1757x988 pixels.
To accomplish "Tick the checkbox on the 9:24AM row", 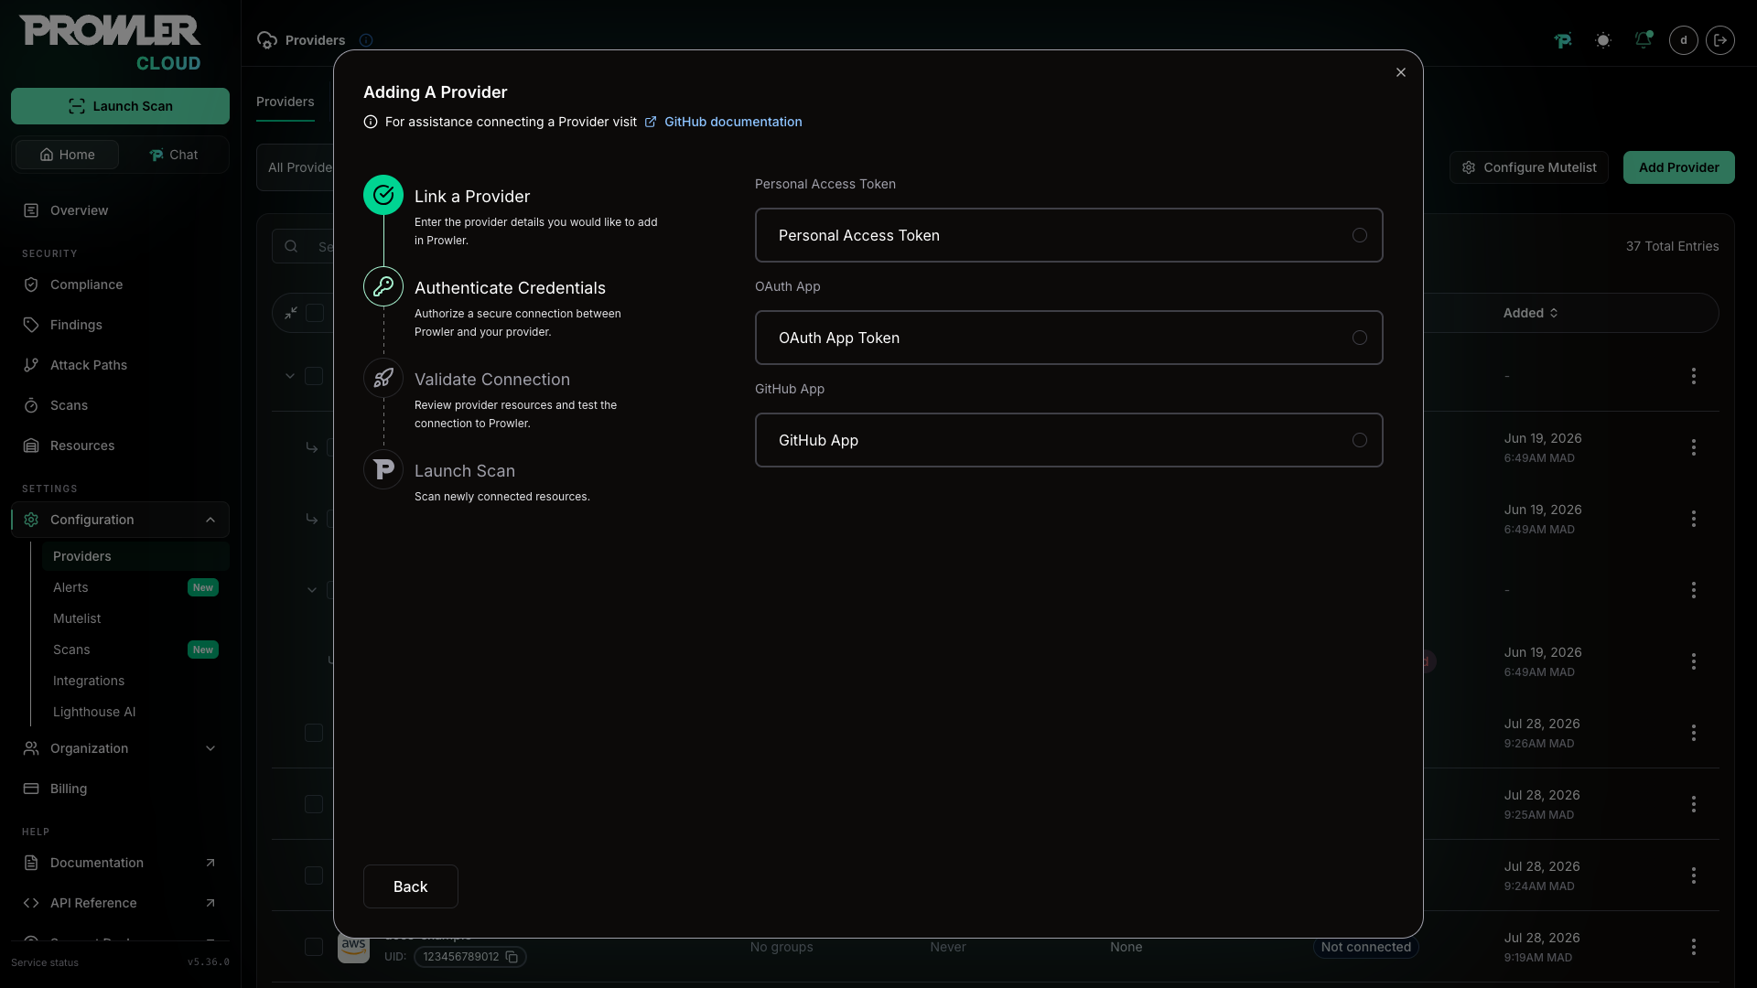I will pyautogui.click(x=314, y=875).
